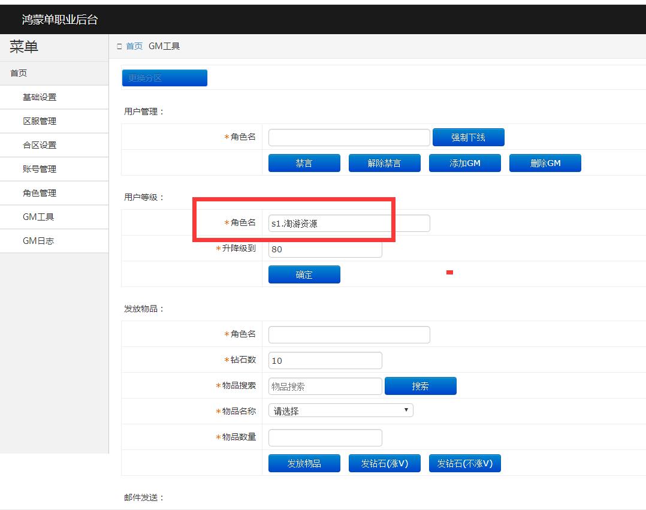Open 基础设置 in the sidebar menu

coord(40,97)
